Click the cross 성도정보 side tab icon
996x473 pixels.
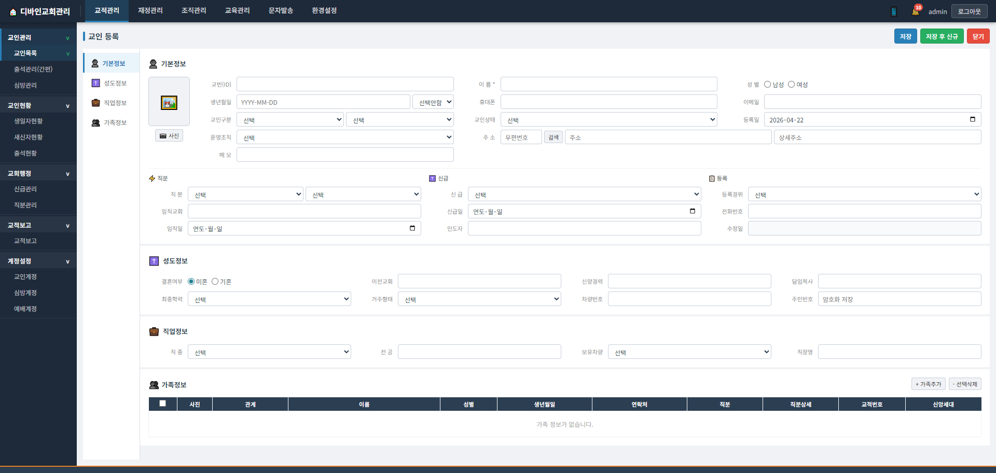96,83
